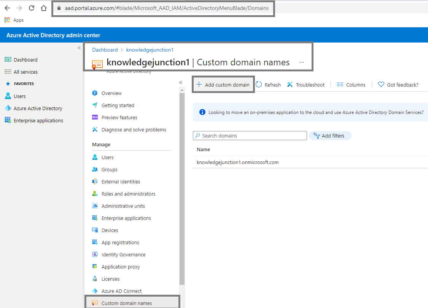Collapse the blade menu with double chevron
This screenshot has width=428, height=308.
click(x=181, y=82)
